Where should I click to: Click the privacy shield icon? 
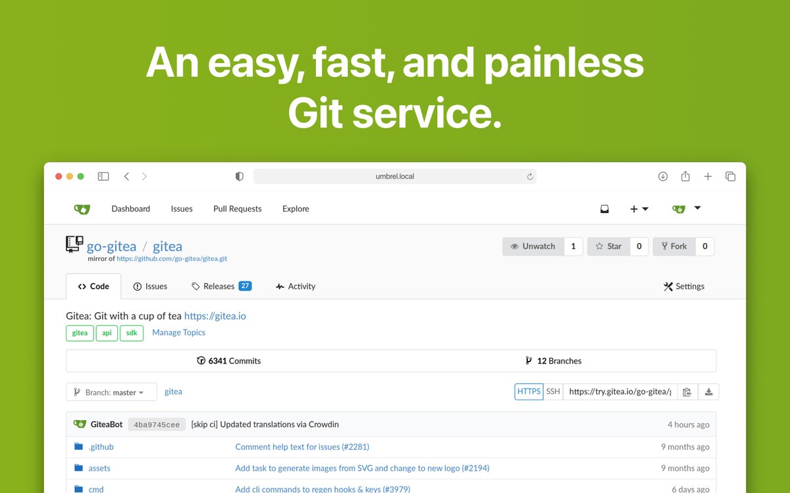click(240, 176)
